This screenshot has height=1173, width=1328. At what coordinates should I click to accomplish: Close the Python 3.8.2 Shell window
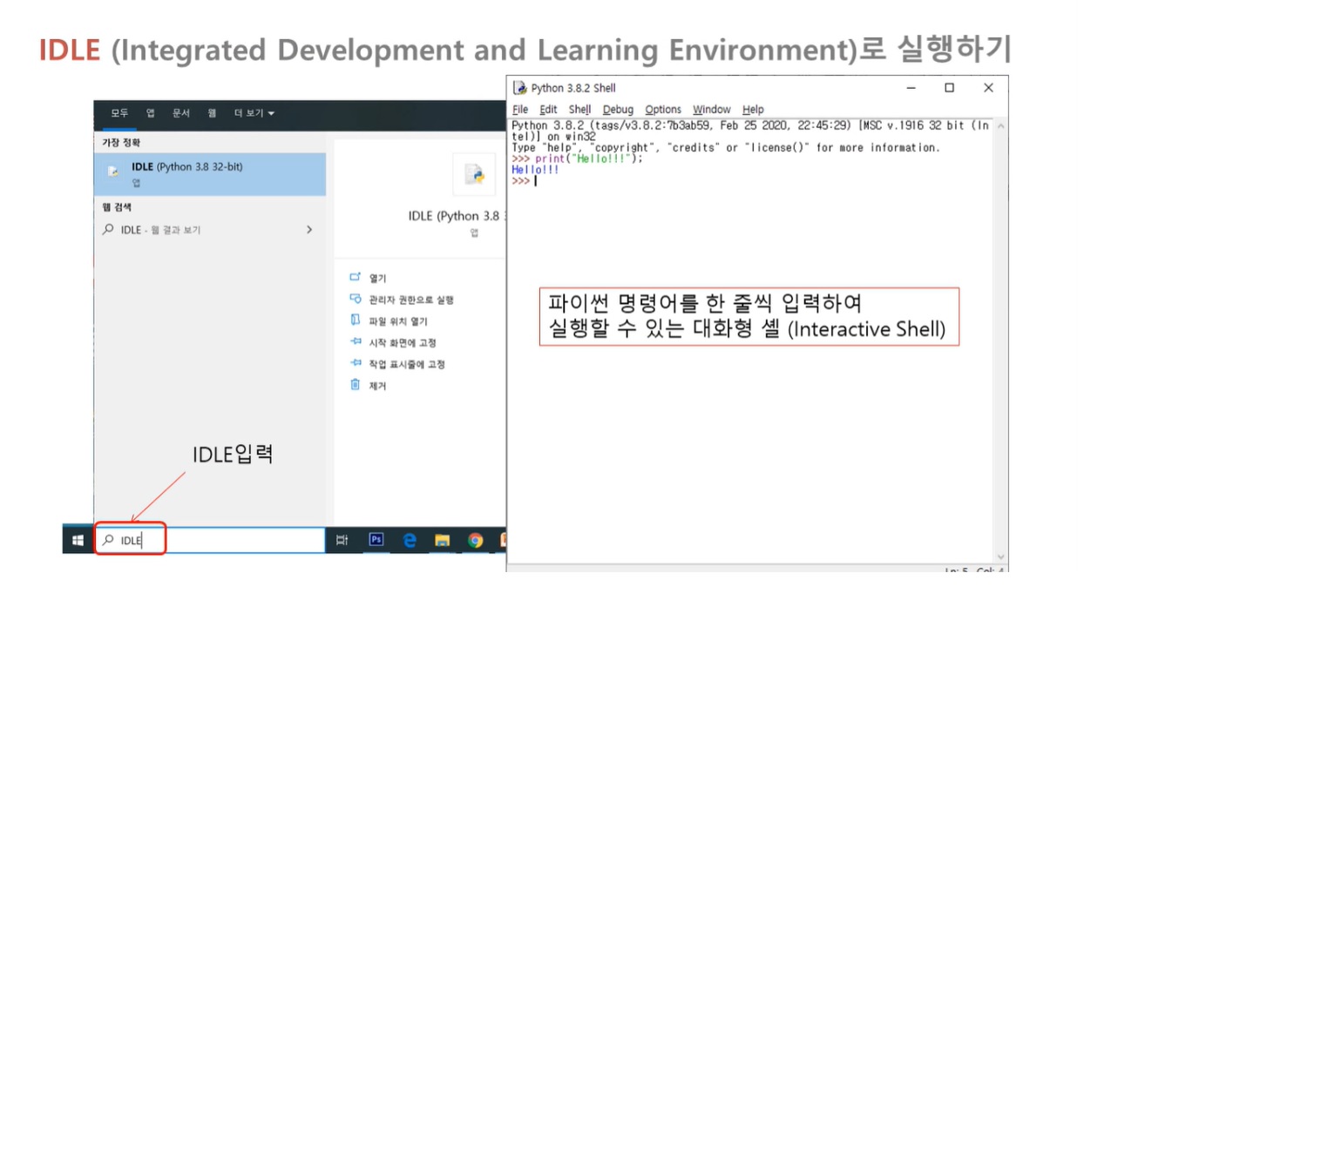[988, 88]
